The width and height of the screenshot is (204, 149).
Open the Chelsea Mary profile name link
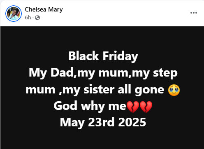(44, 9)
